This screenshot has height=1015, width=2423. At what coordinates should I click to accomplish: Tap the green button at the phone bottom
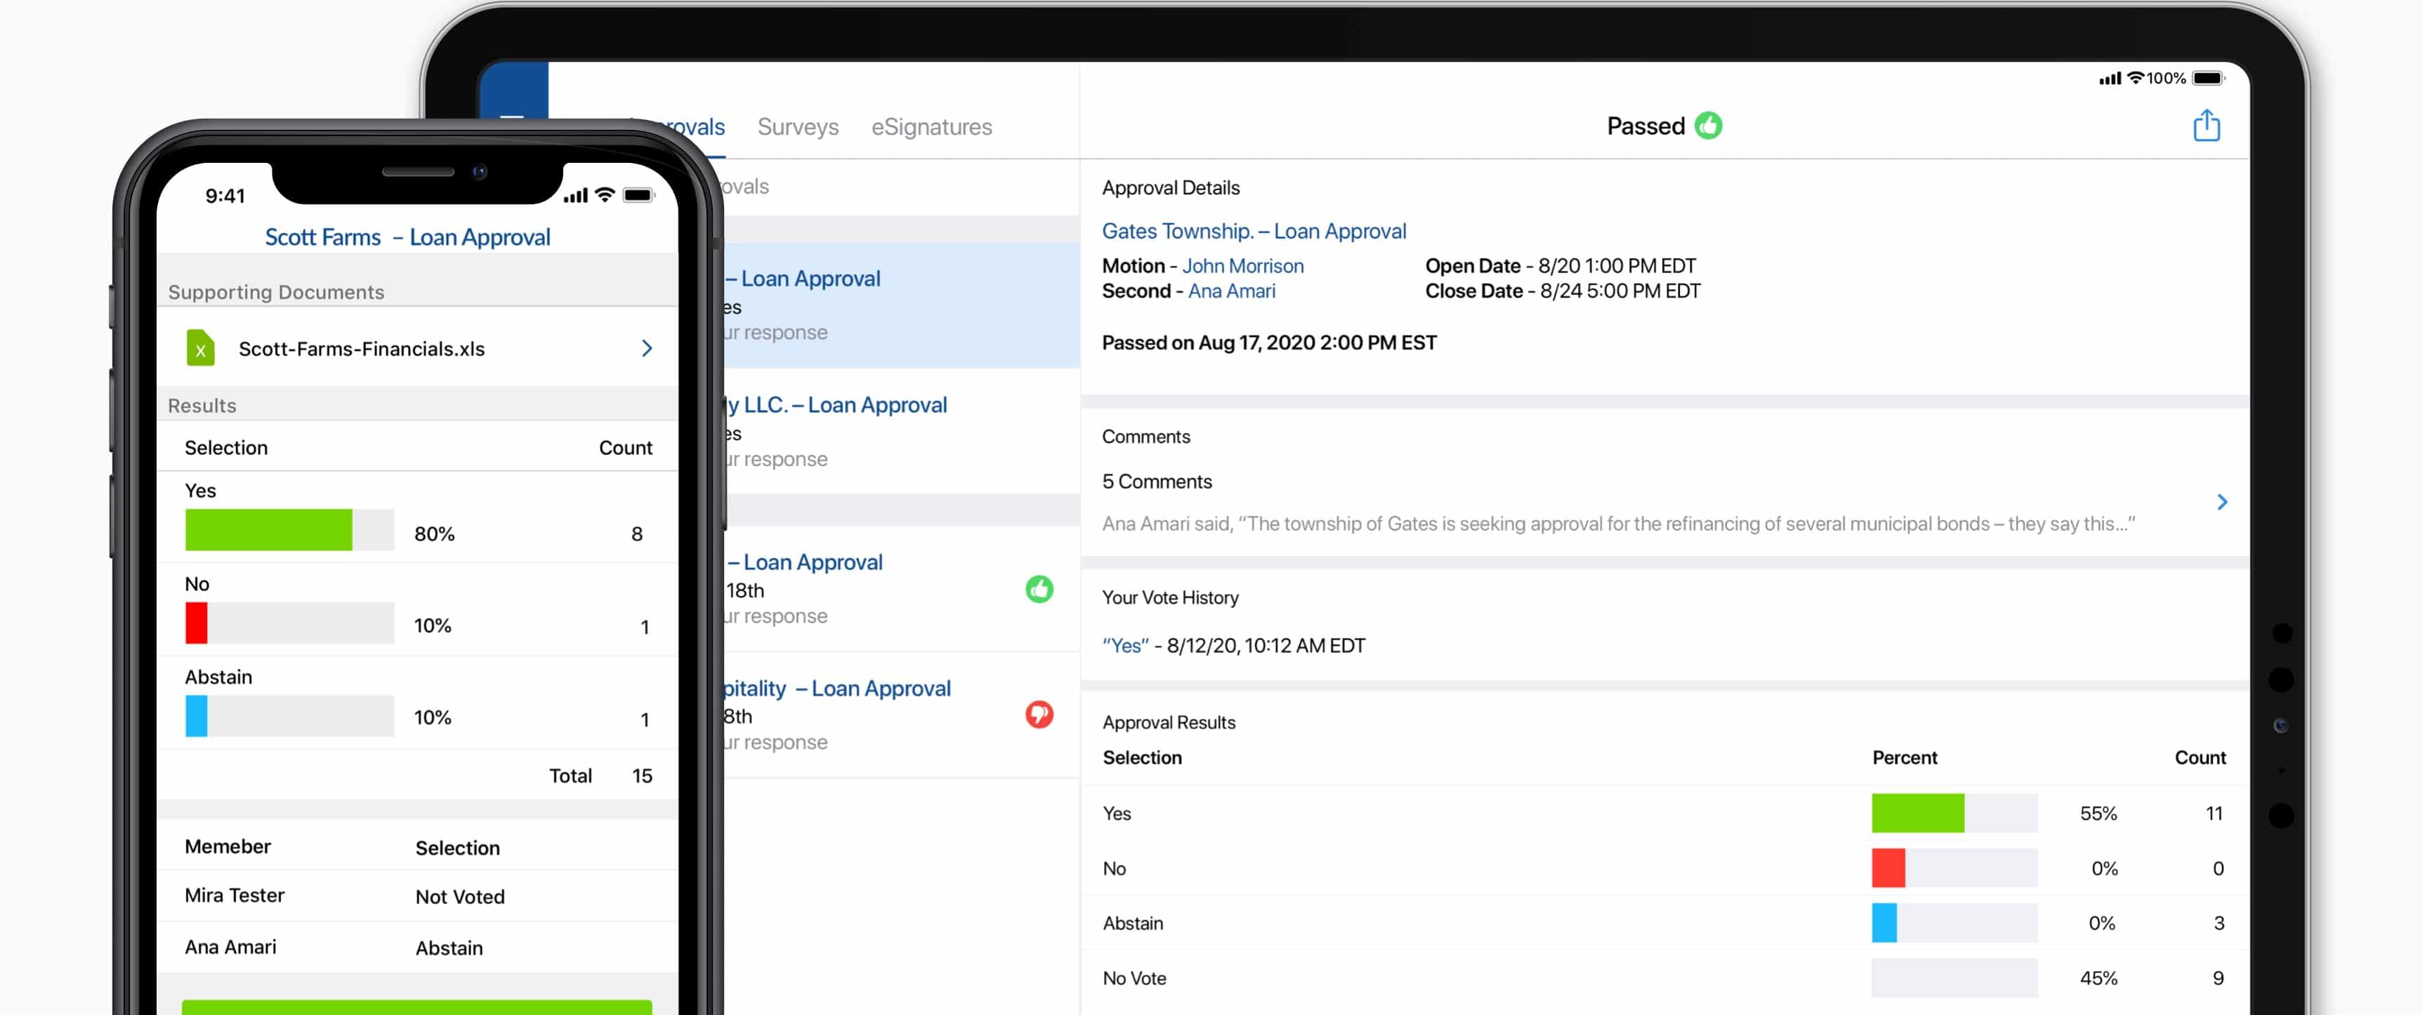pos(416,1007)
